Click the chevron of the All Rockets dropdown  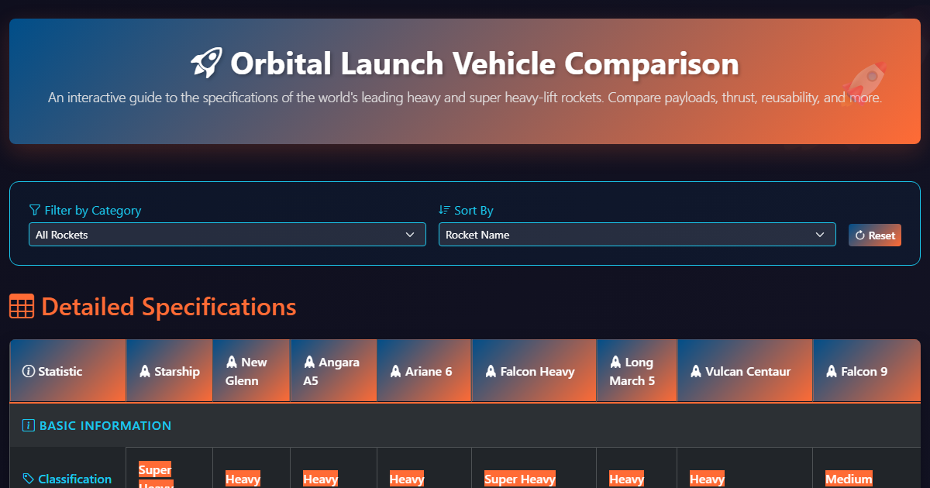click(410, 235)
